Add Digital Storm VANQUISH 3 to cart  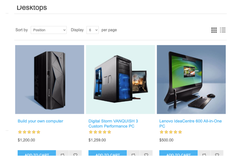tap(107, 153)
